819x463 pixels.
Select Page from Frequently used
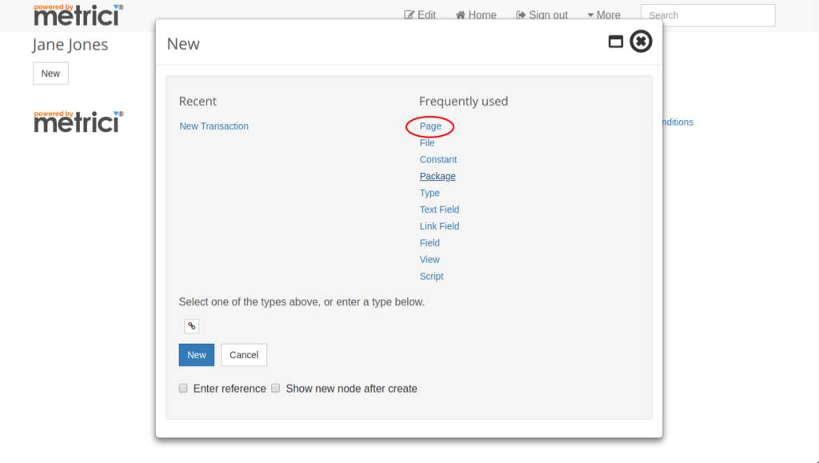(430, 126)
